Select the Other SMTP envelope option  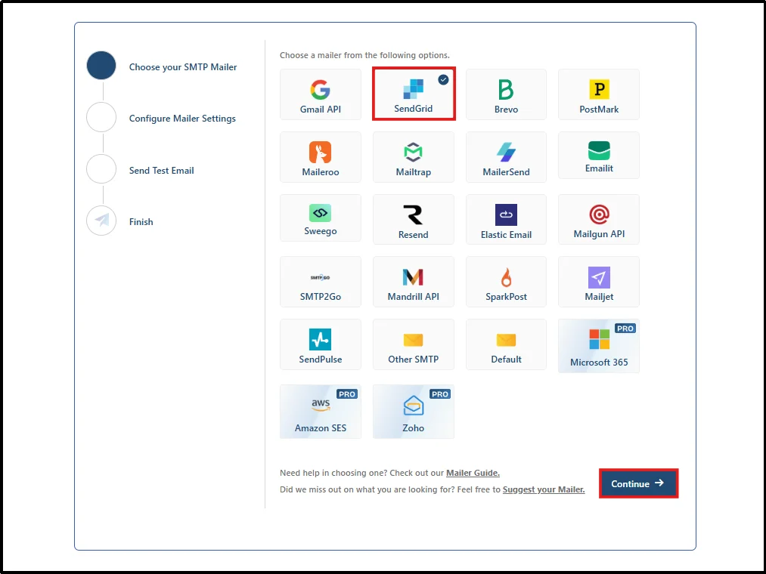click(414, 344)
